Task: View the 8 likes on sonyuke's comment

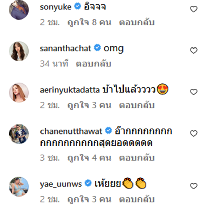Action: click(x=89, y=23)
